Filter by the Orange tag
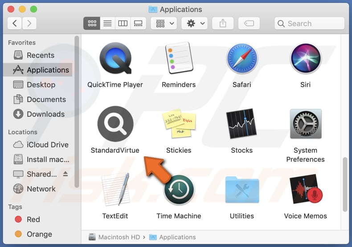 (38, 234)
